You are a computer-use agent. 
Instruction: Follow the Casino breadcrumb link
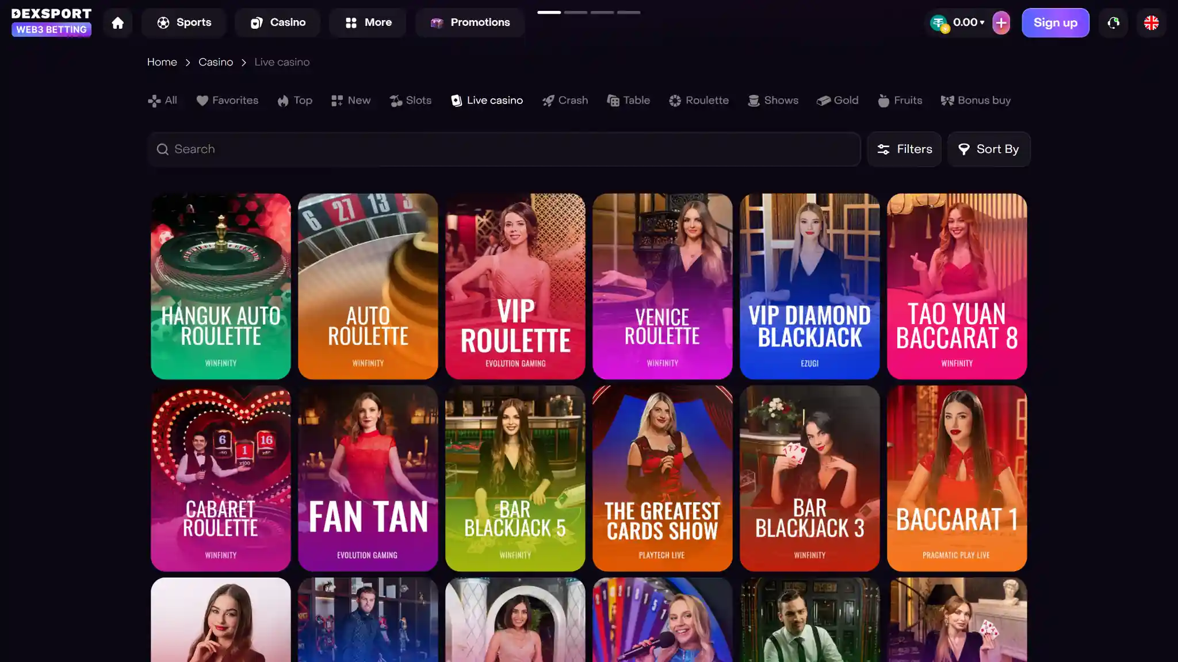(x=216, y=62)
